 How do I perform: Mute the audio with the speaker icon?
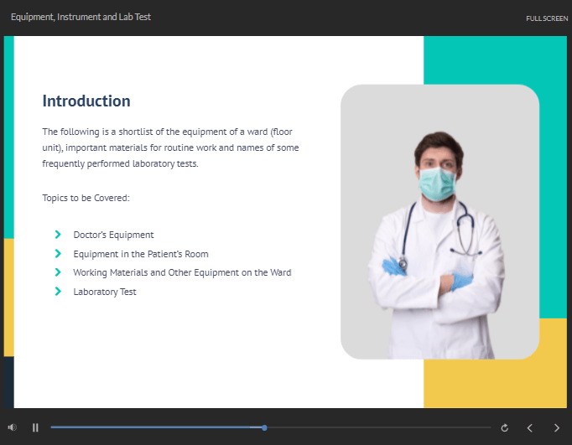[12, 427]
